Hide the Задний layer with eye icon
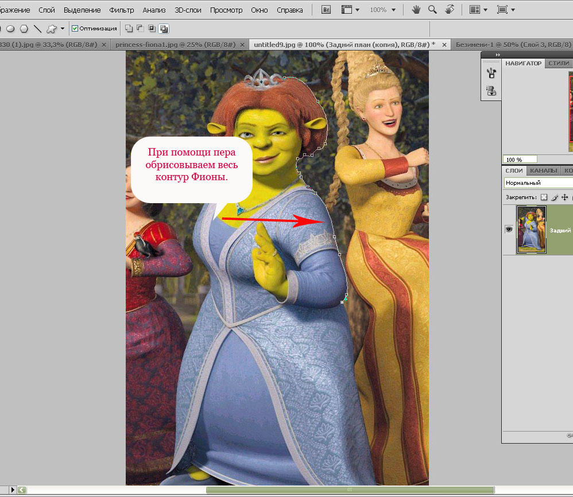This screenshot has width=573, height=497. [x=509, y=230]
